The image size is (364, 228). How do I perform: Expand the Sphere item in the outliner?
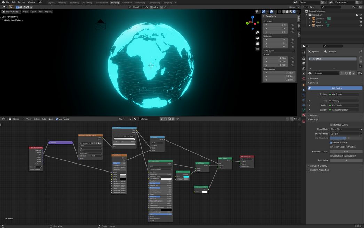[310, 25]
